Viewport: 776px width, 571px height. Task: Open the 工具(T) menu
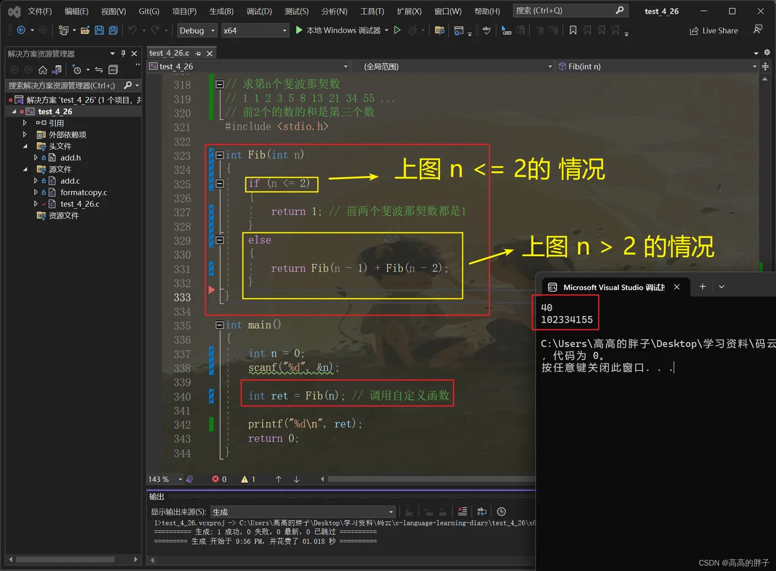pos(372,11)
